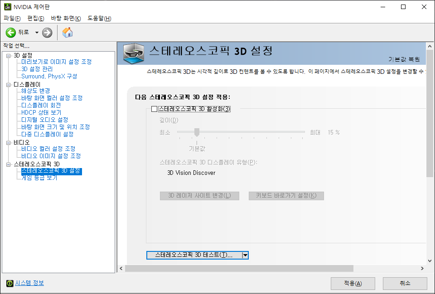
Task: Open the Back history dropdown arrow
Action: [37, 33]
